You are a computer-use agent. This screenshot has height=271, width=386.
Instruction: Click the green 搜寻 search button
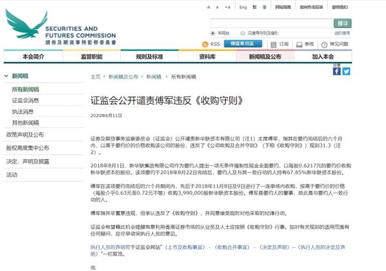342,23
